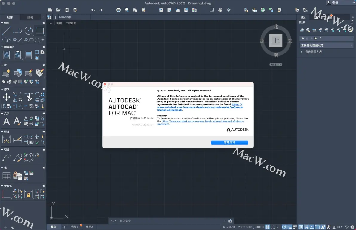Switch to the 绘图 tab
Image resolution: width=356 pixels, height=230 pixels.
point(10,18)
